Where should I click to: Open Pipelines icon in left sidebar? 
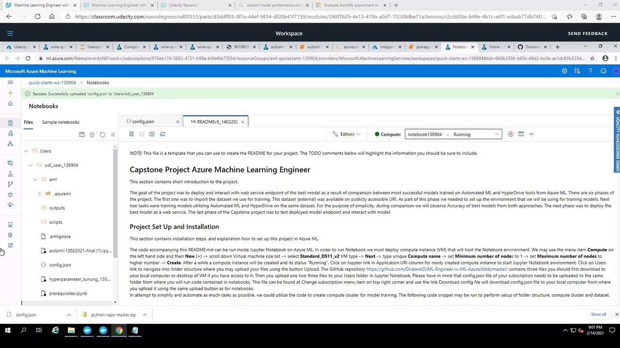pyautogui.click(x=10, y=184)
